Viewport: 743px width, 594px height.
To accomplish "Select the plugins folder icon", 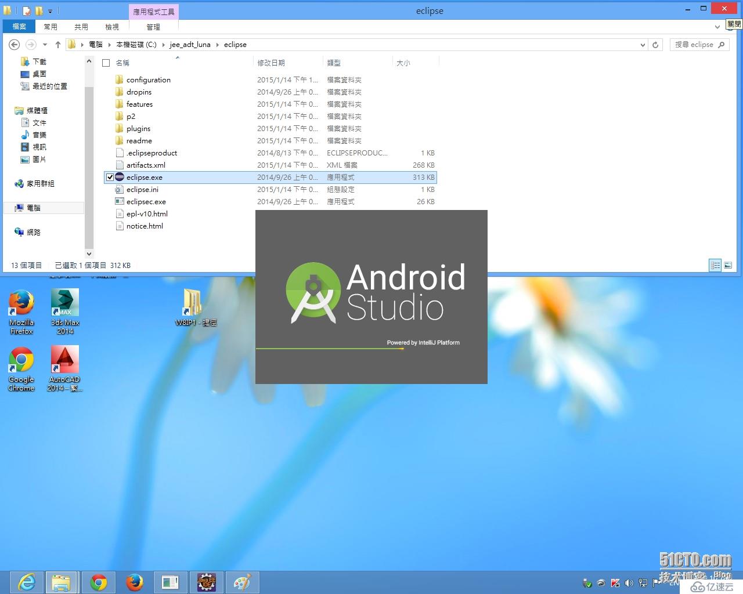I will pyautogui.click(x=119, y=128).
